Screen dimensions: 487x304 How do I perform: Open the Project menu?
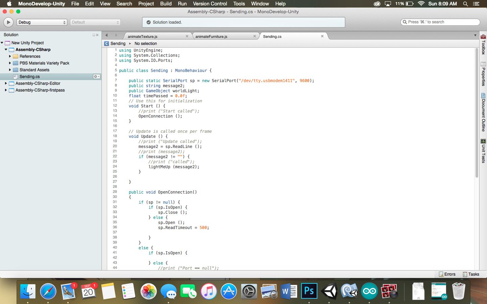[x=146, y=4]
